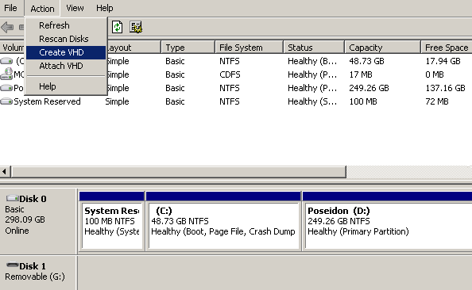Viewport: 472px width, 290px height.
Task: Choose Refresh from the Action menu
Action: click(x=66, y=25)
